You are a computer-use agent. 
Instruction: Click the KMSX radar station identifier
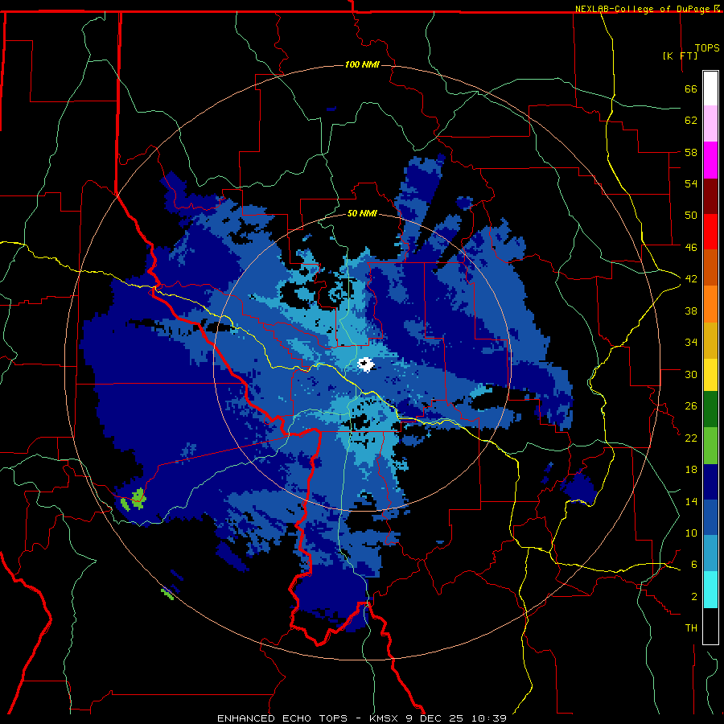(385, 718)
